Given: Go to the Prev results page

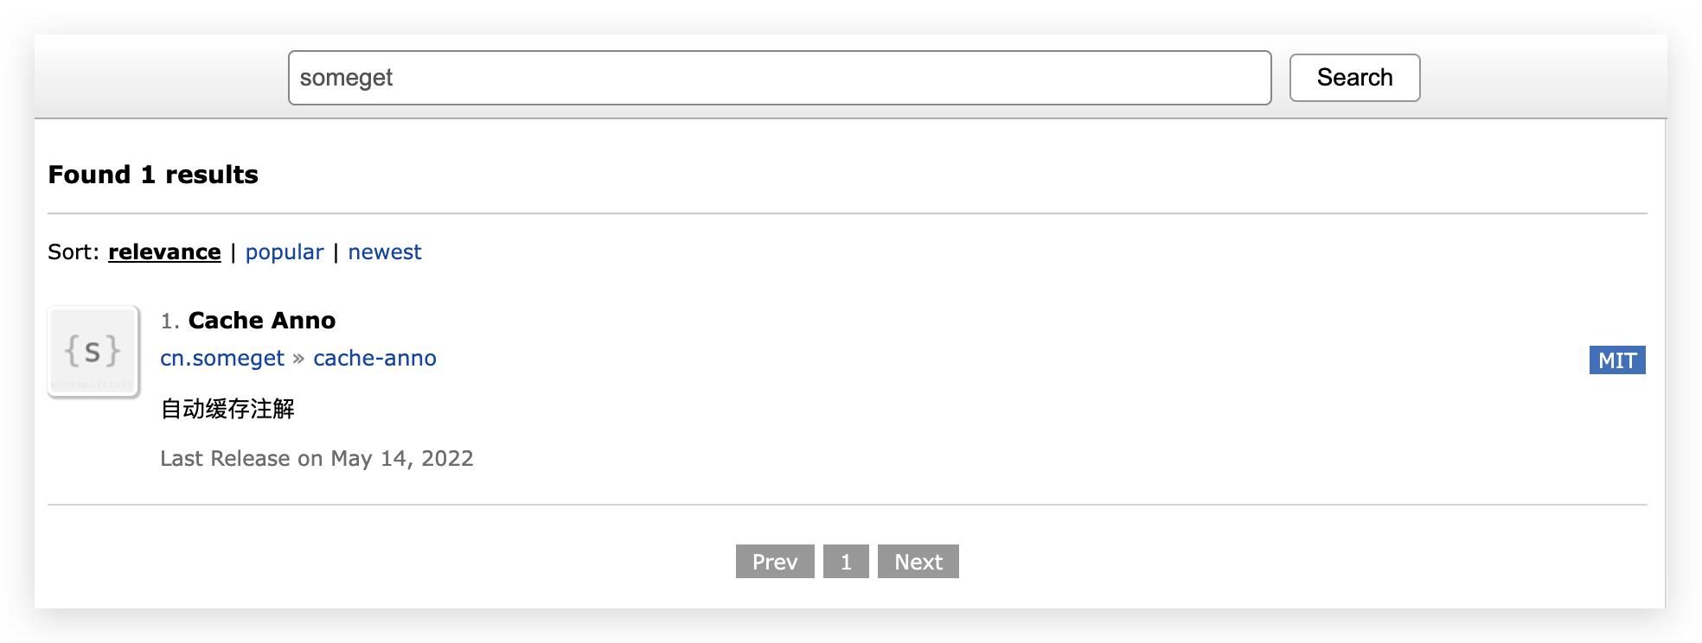Looking at the screenshot, I should point(774,562).
